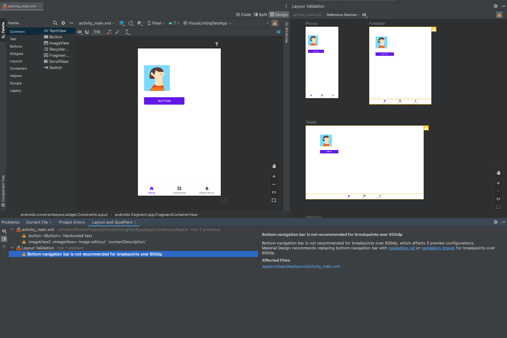Disable Autoconnect magnet toggle

coord(87,32)
